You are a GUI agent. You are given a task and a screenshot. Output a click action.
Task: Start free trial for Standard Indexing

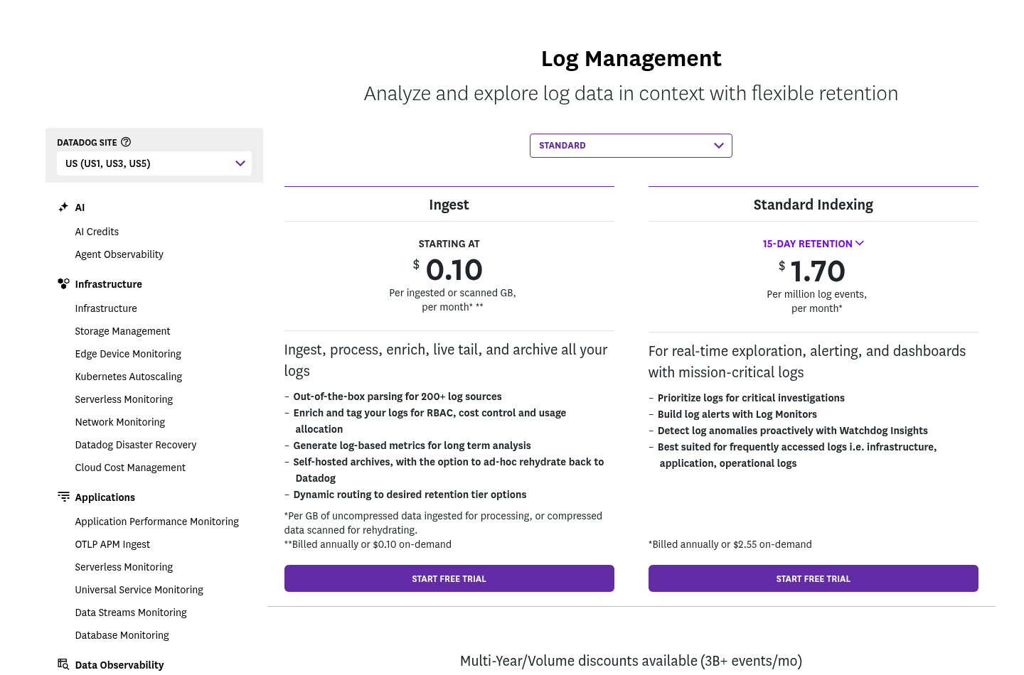[814, 578]
